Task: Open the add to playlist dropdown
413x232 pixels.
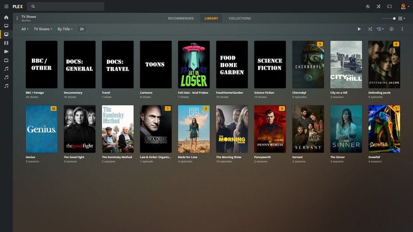Action: tap(380, 29)
